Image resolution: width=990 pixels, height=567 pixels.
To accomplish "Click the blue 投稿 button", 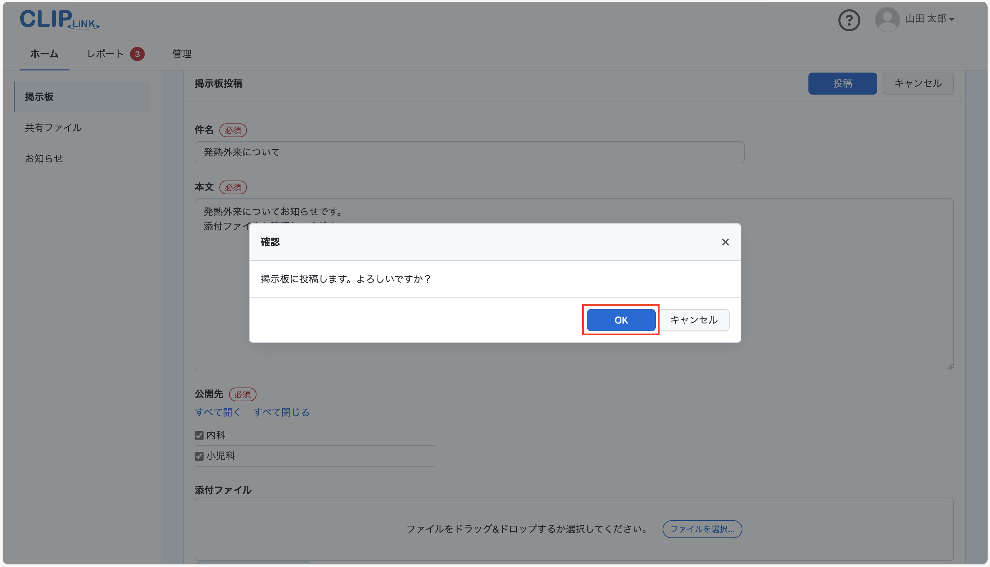I will (842, 83).
